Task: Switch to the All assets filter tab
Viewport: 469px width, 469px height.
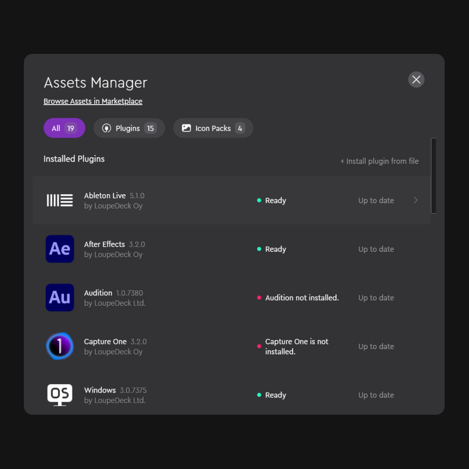Action: pos(64,128)
